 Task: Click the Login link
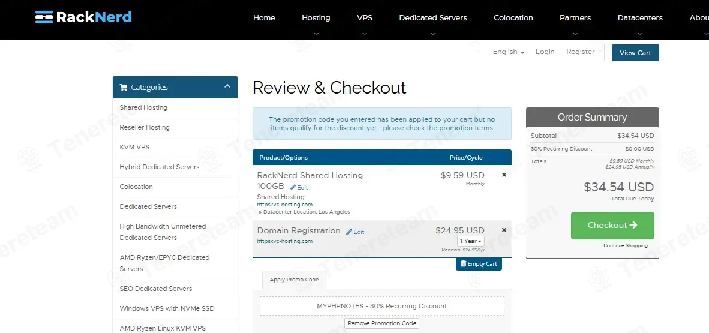(x=545, y=52)
